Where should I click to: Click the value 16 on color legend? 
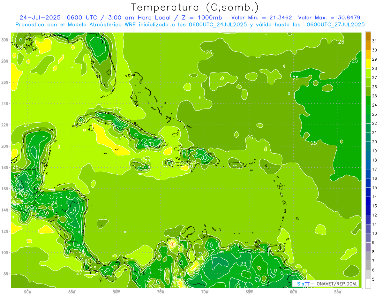point(375,178)
